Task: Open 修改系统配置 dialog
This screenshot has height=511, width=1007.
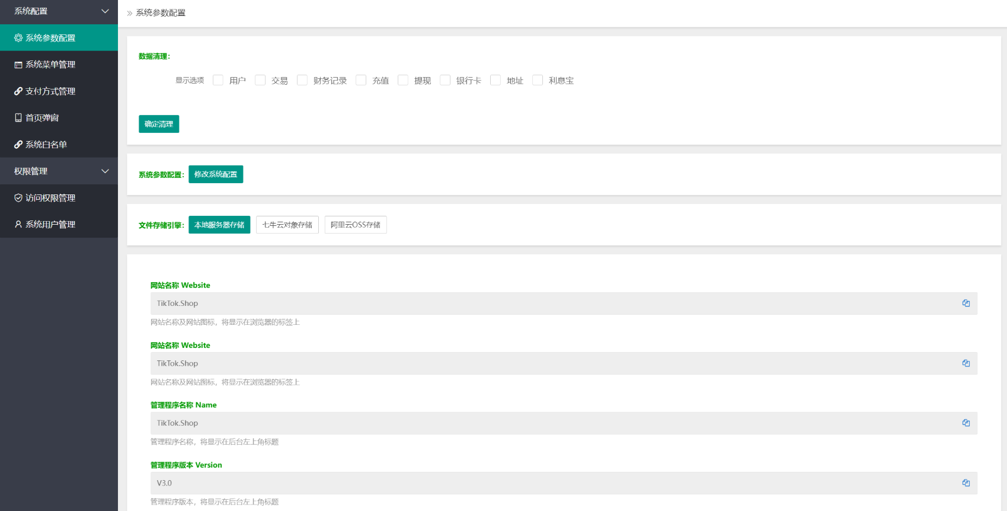Action: click(216, 174)
